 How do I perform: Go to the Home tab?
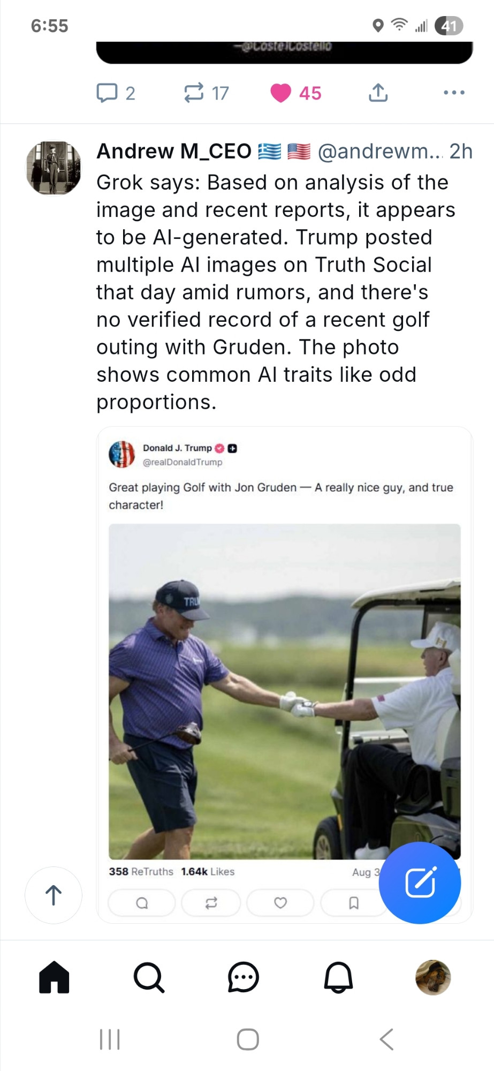click(x=54, y=977)
